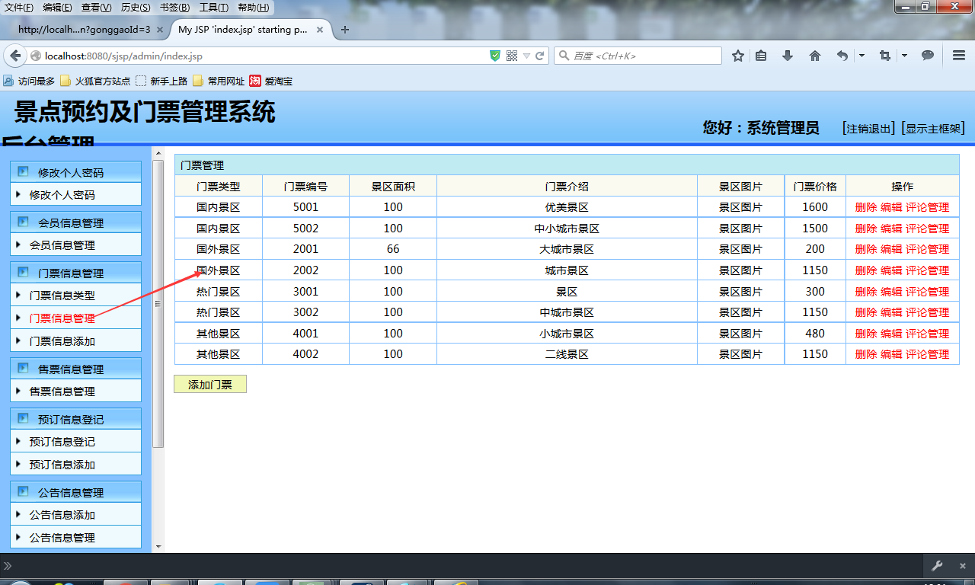Open sidebar item 预订信息添加

click(x=62, y=465)
